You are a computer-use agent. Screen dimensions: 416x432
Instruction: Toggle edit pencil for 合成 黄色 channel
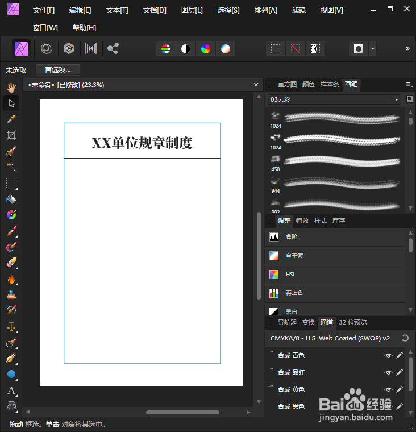400,389
